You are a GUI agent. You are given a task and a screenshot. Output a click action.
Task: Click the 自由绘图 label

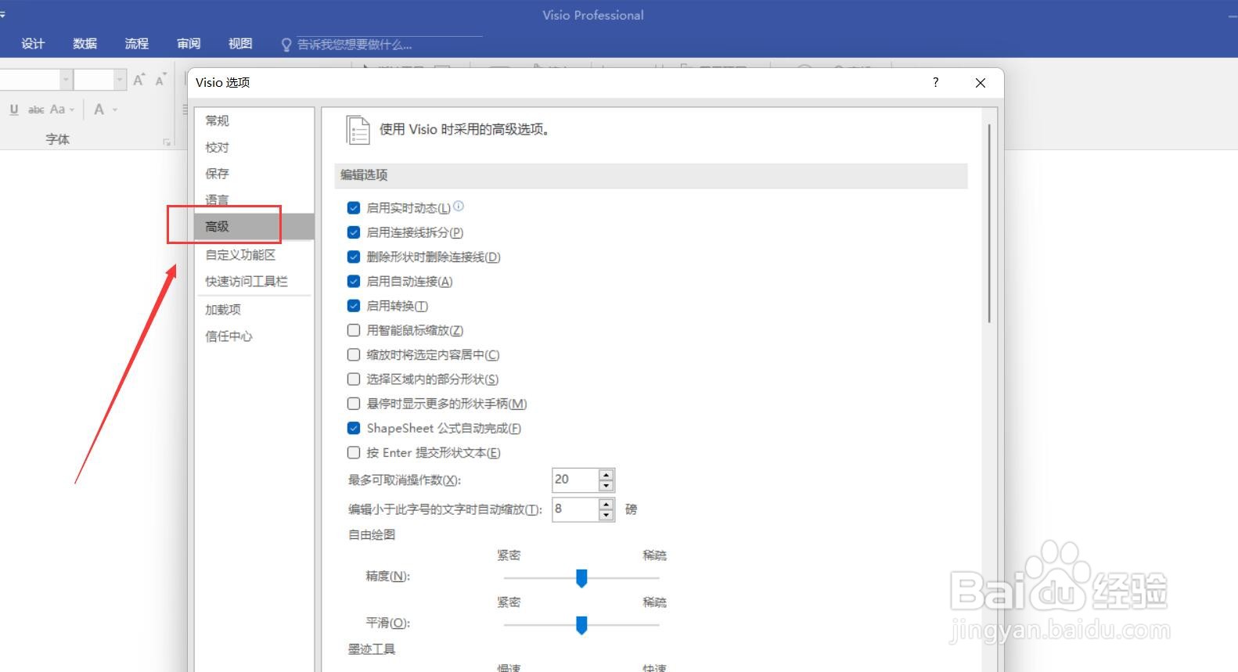372,535
